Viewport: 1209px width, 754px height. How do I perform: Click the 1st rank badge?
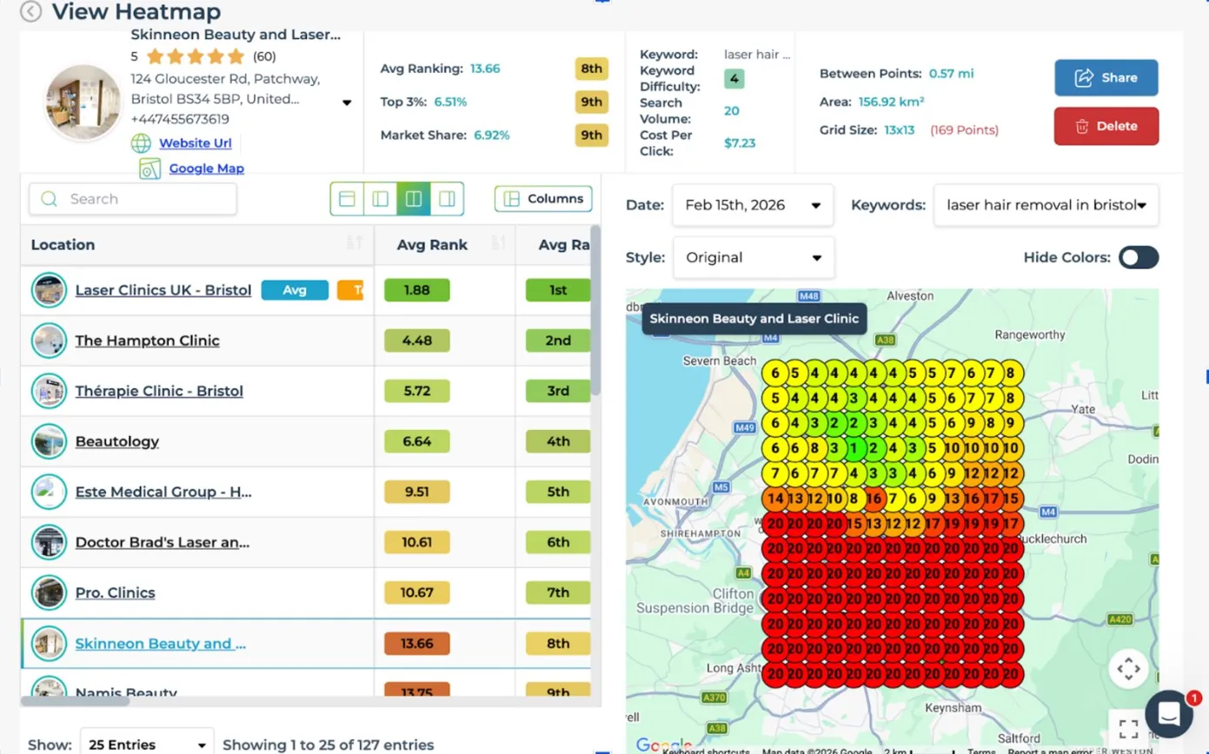coord(558,290)
